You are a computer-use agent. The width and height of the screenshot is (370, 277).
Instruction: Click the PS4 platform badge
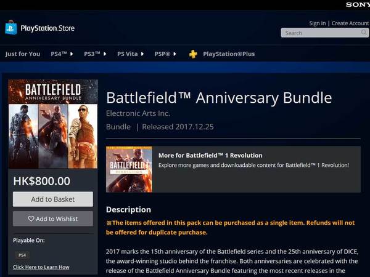(x=22, y=255)
